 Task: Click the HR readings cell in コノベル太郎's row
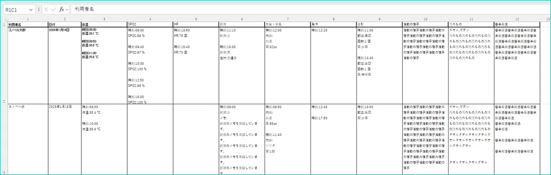pos(196,66)
